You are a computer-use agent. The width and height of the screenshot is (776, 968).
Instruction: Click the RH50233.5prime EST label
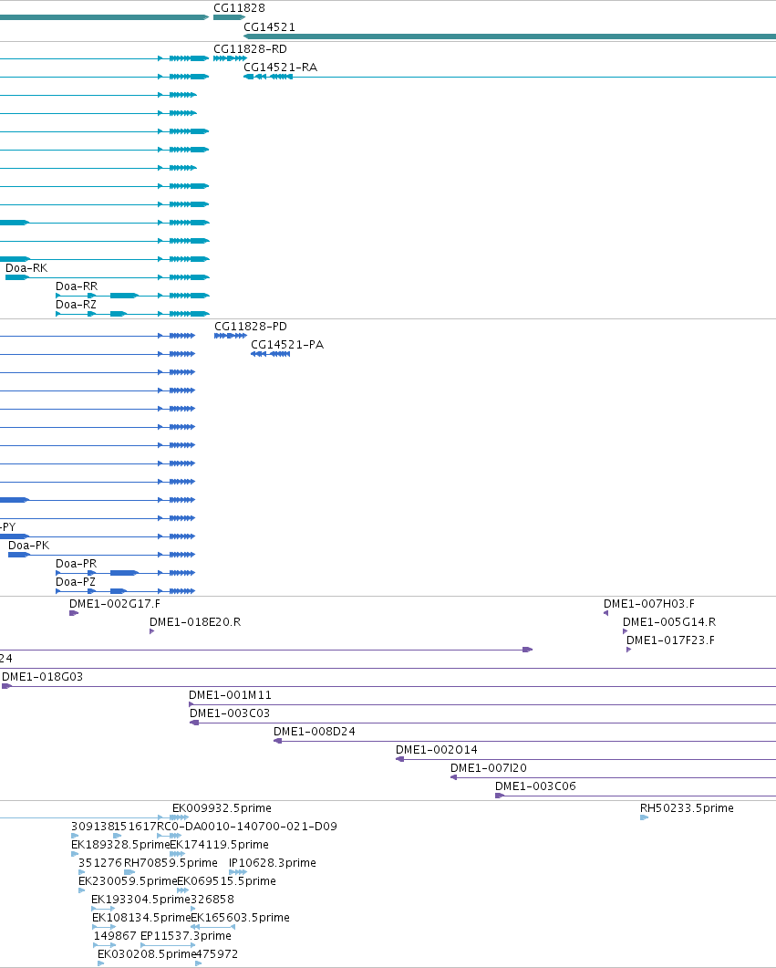[x=687, y=808]
